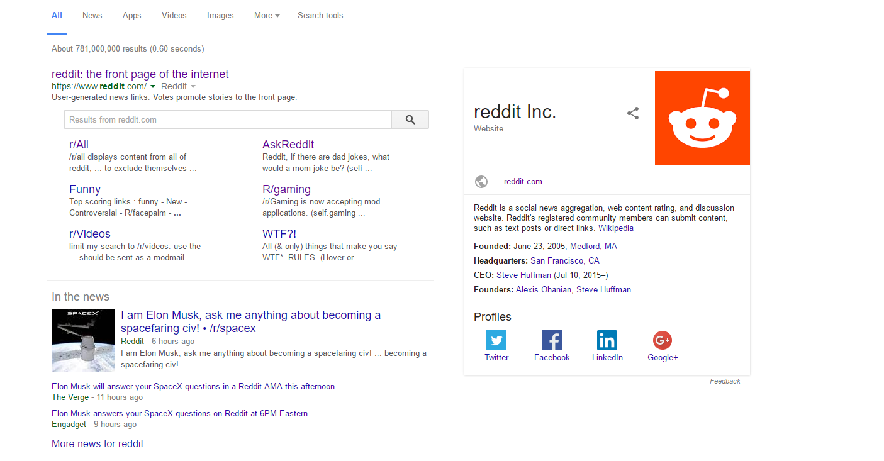Click the Facebook text label under Profiles
This screenshot has height=461, width=884.
pyautogui.click(x=552, y=357)
